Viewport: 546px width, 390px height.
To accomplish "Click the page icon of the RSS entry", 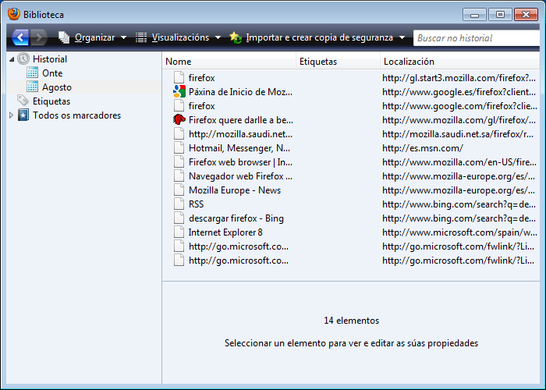I will pyautogui.click(x=179, y=204).
